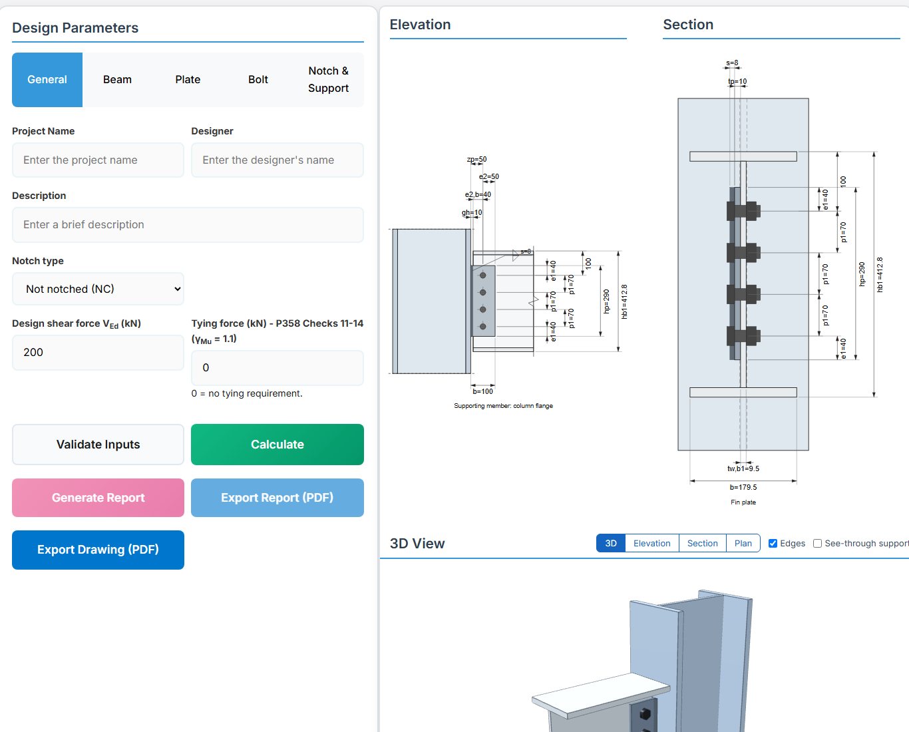The width and height of the screenshot is (909, 732).
Task: Click the 'Section' drawing heading
Action: click(x=688, y=25)
